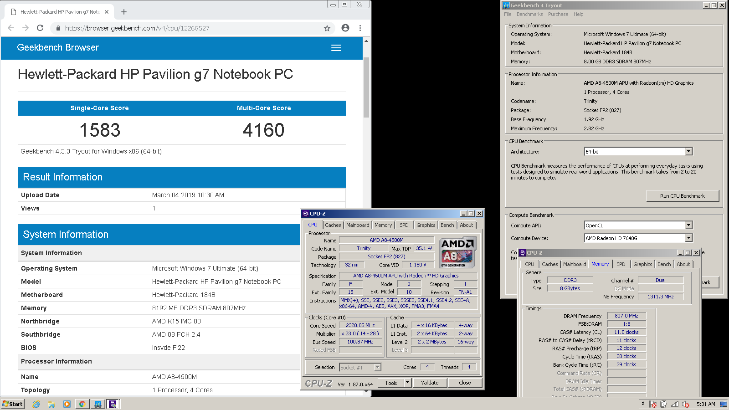Click the Core Speed value 2320.05 MHz
The width and height of the screenshot is (729, 410).
coord(360,325)
